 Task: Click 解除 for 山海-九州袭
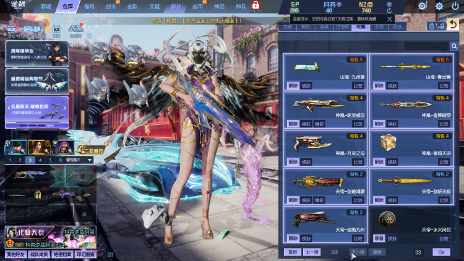pos(293,85)
